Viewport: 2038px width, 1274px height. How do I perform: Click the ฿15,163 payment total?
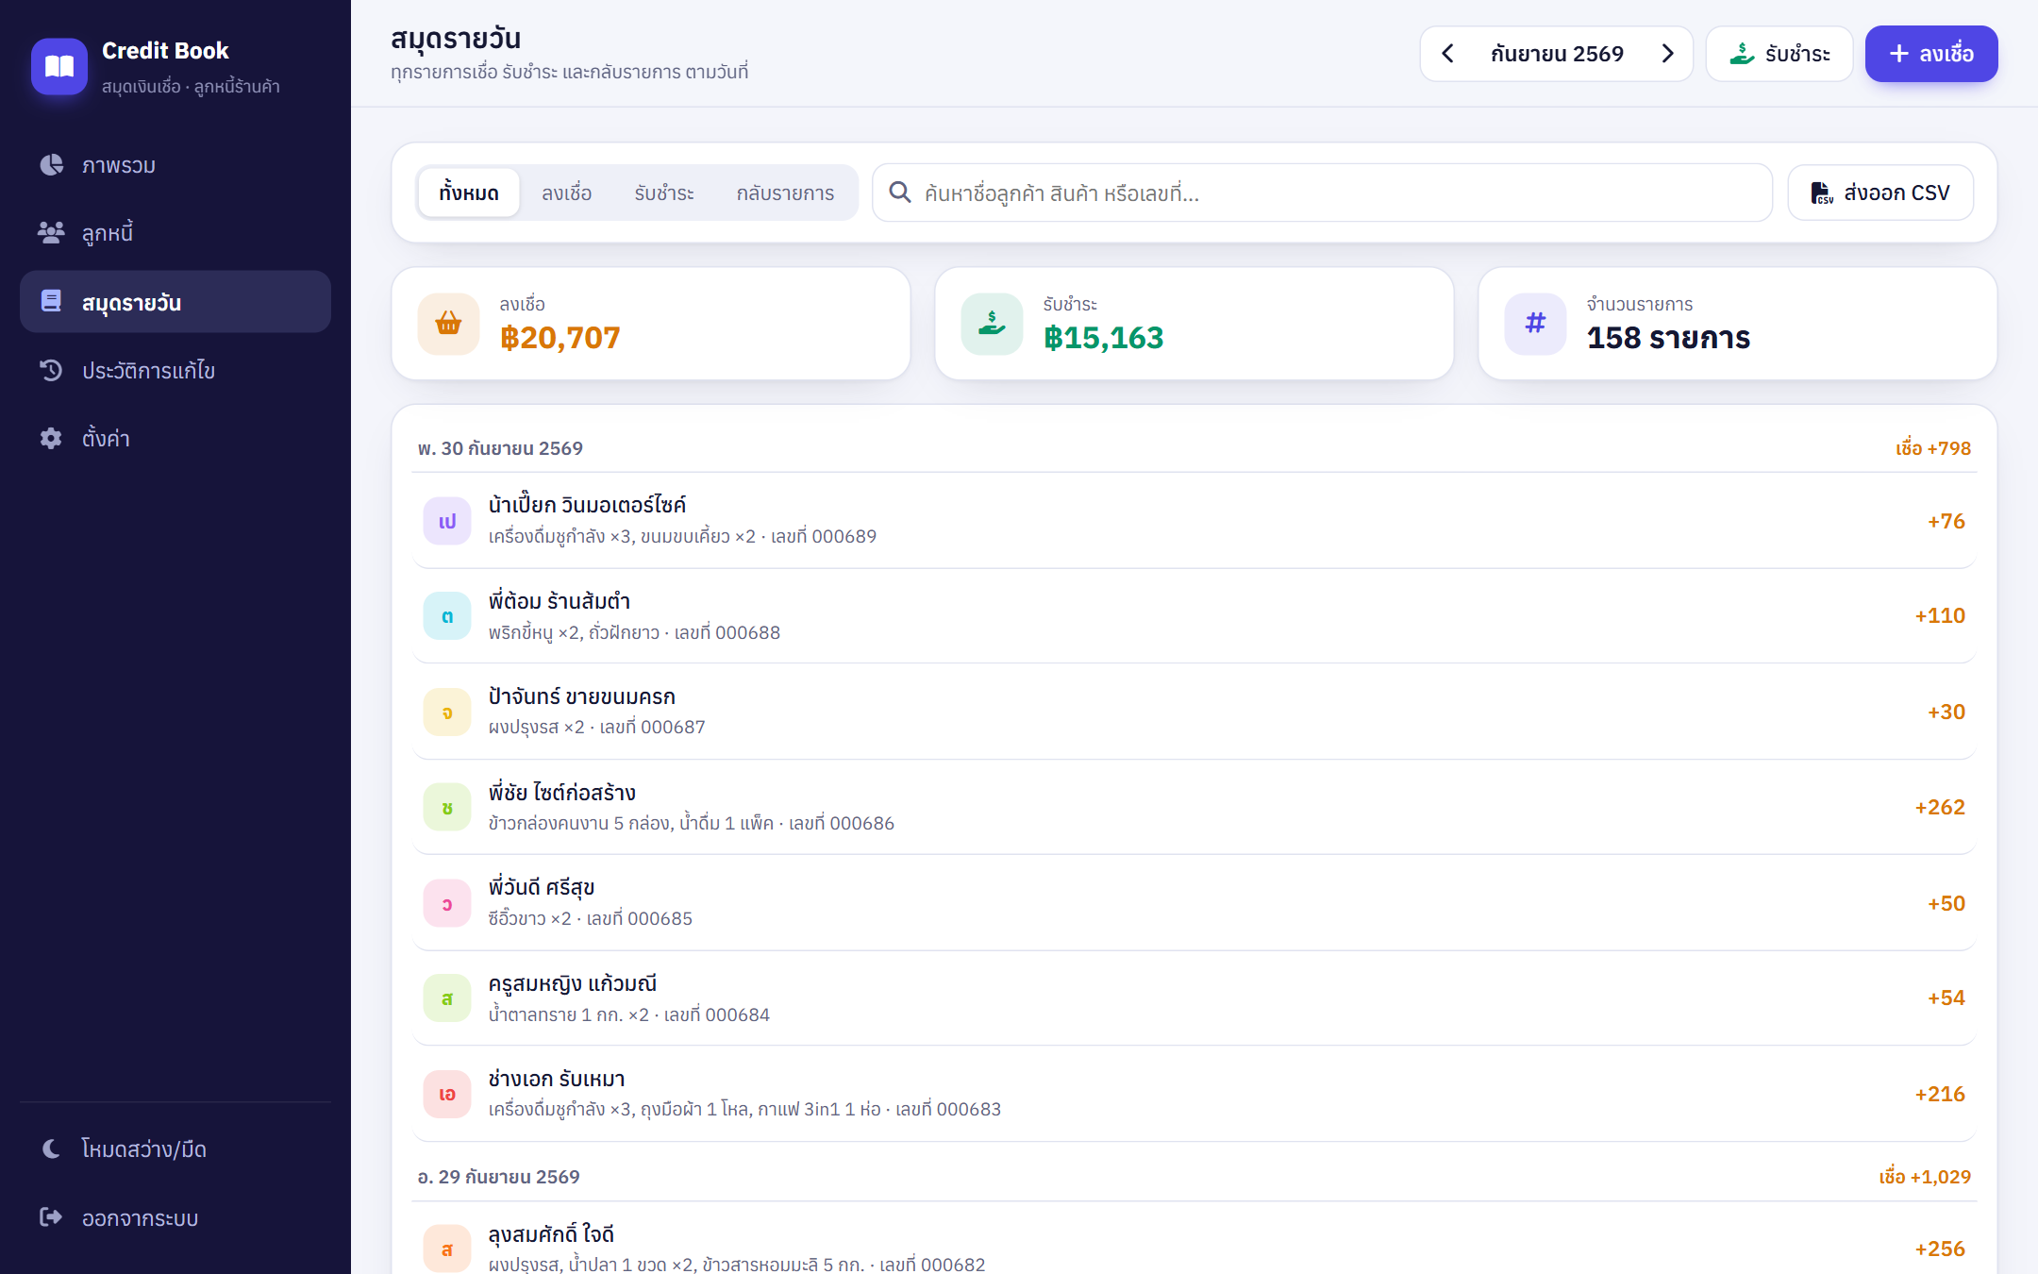(x=1104, y=338)
